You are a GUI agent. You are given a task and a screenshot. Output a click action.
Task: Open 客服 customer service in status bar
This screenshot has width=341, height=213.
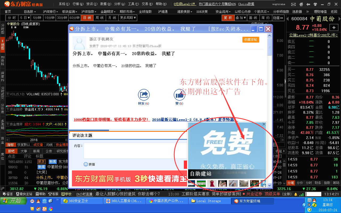pos(54,194)
